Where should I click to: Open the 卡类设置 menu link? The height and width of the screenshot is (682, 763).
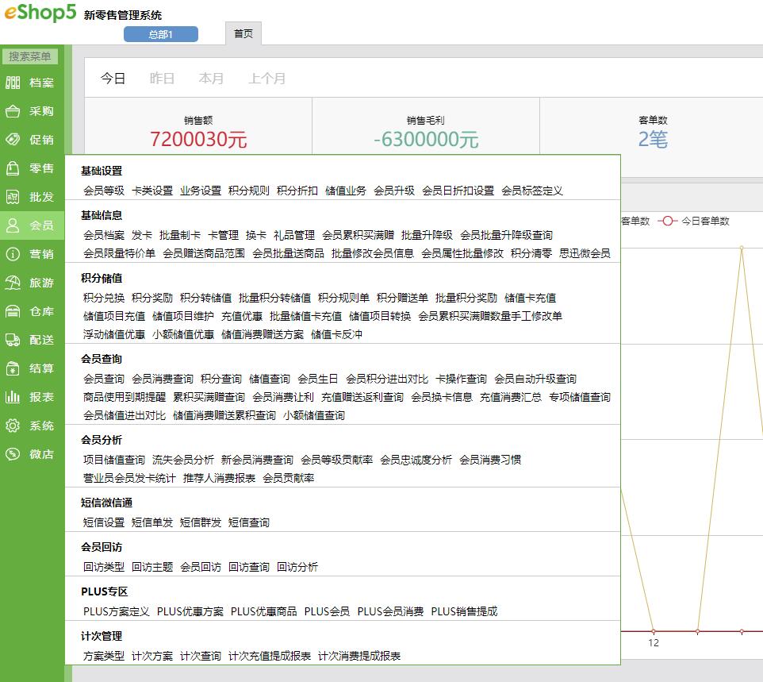pos(152,191)
